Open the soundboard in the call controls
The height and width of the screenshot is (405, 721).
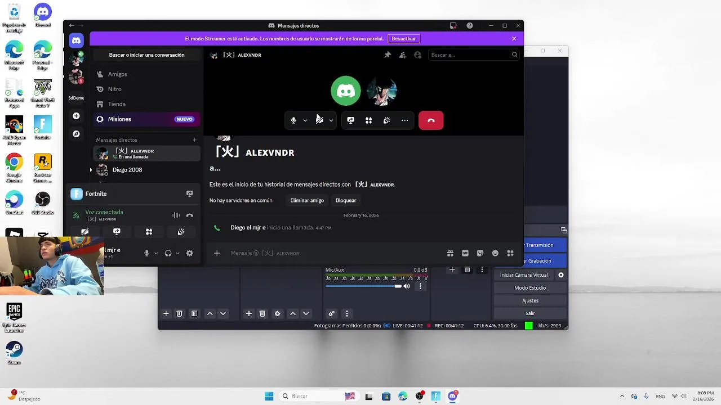click(386, 120)
